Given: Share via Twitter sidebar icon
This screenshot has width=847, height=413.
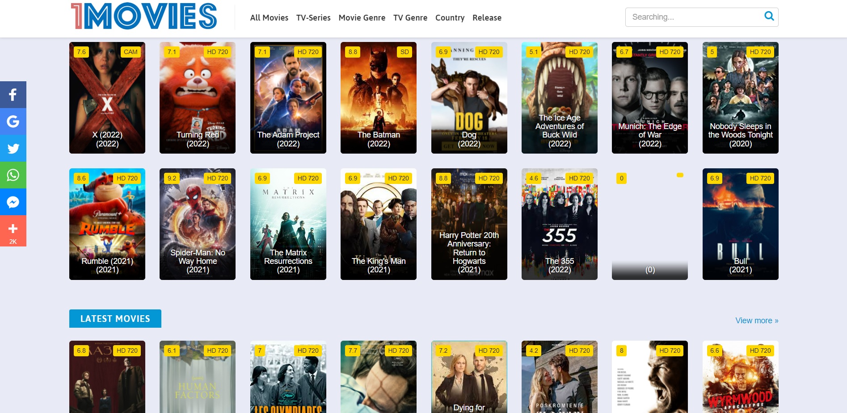Looking at the screenshot, I should (x=13, y=148).
